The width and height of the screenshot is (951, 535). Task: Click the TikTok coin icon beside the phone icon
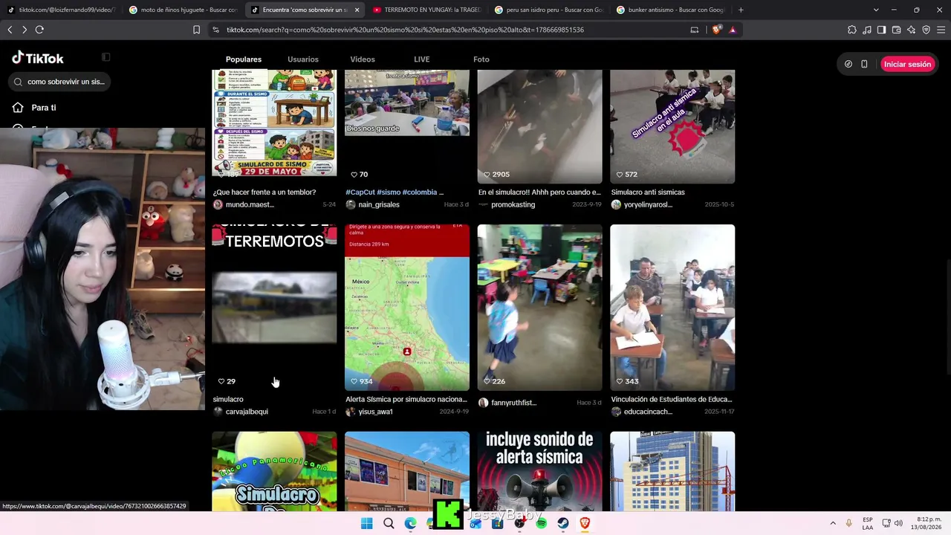[848, 64]
